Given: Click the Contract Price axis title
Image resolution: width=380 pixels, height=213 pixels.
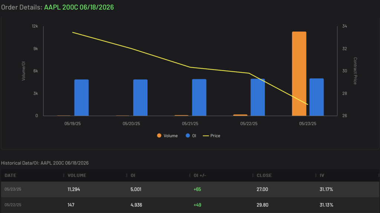Looking at the screenshot, I should click(355, 71).
